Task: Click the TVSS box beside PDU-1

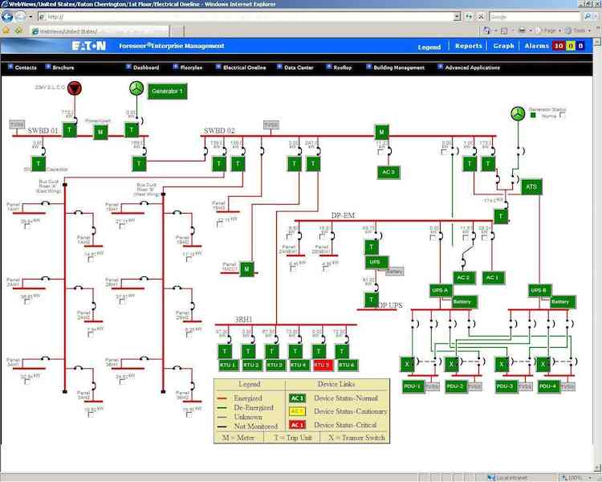Action: [432, 386]
